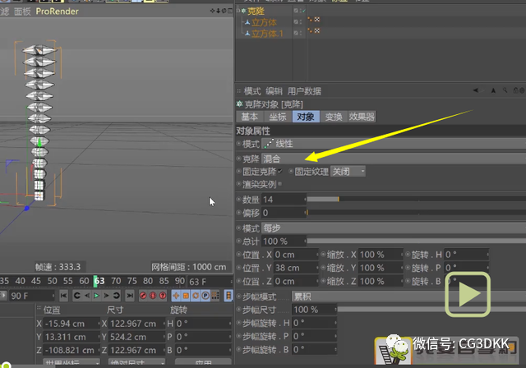This screenshot has height=368, width=526.
Task: Click the viewport zoom camera icon
Action: tap(218, 11)
